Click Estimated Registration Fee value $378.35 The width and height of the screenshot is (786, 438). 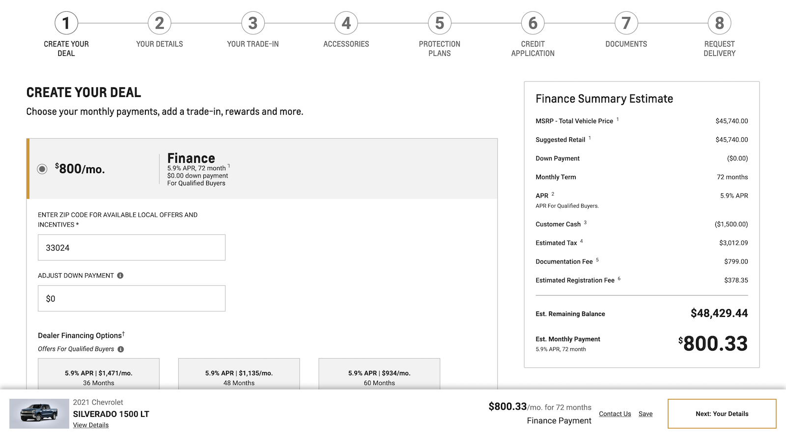[x=736, y=280]
